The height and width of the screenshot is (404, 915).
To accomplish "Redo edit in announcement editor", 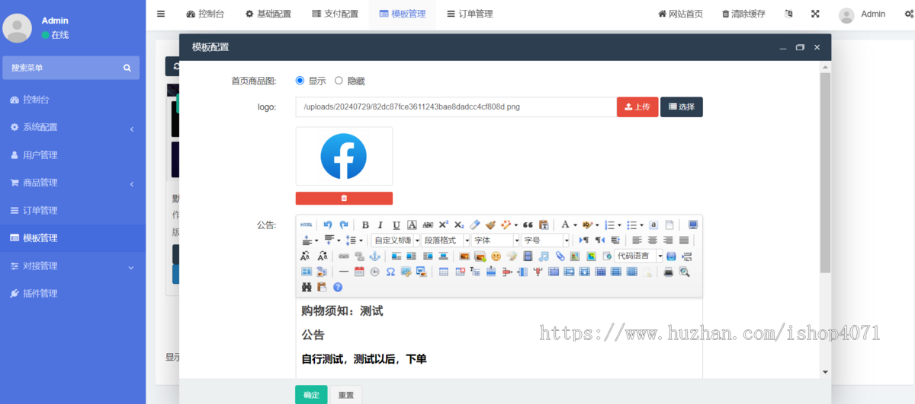I will 345,225.
